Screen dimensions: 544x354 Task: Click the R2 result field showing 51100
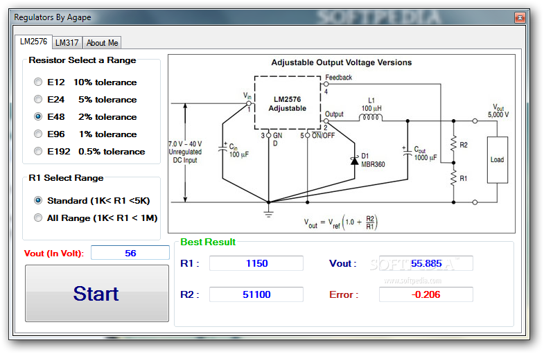coord(256,294)
